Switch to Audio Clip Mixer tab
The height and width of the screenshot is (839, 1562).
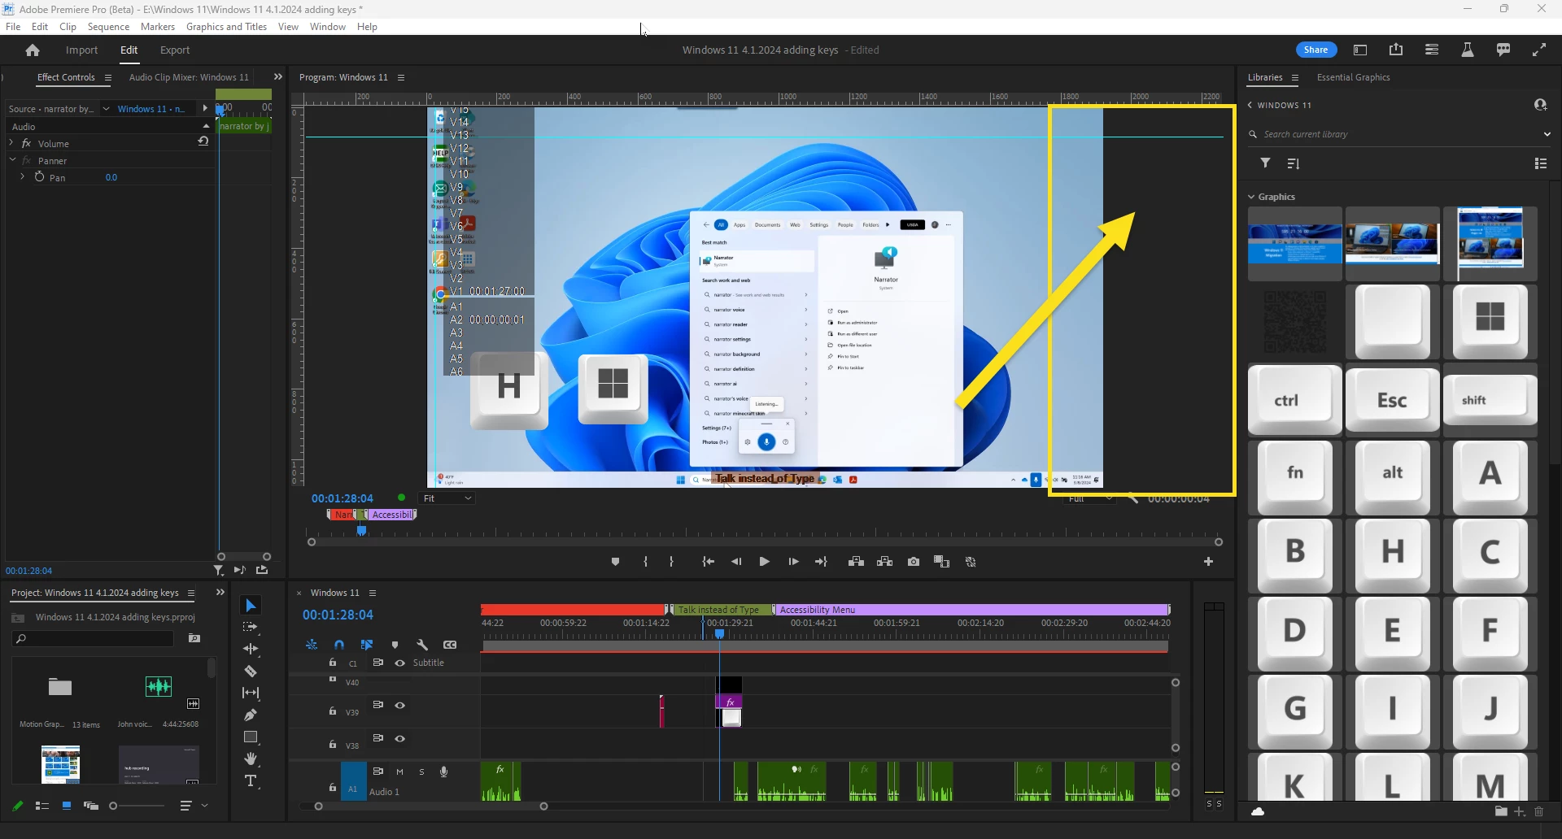click(x=189, y=77)
